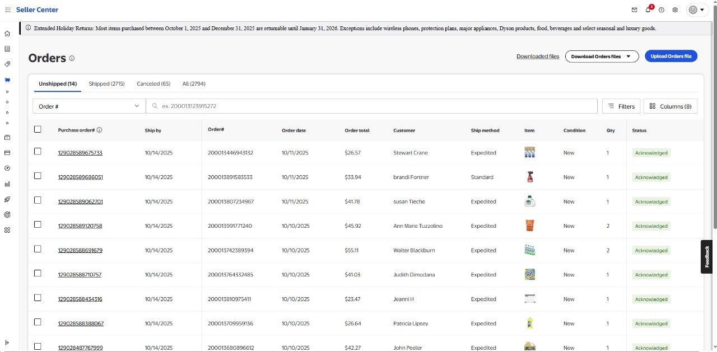Image resolution: width=717 pixels, height=352 pixels.
Task: Switch to the Canceled (65) tab
Action: coord(153,84)
